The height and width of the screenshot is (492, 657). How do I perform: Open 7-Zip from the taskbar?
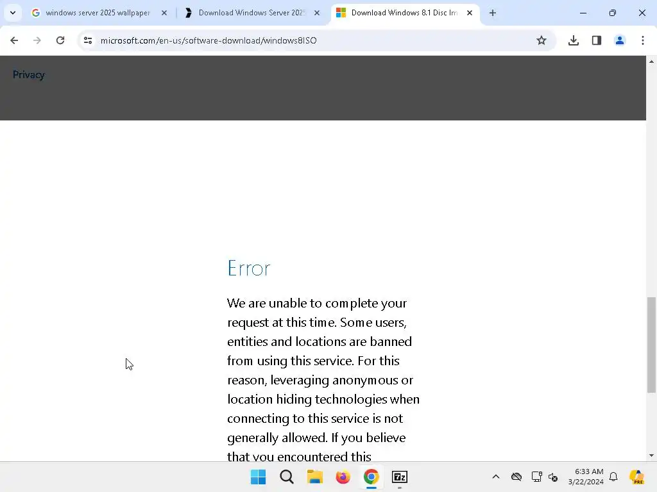pyautogui.click(x=400, y=477)
